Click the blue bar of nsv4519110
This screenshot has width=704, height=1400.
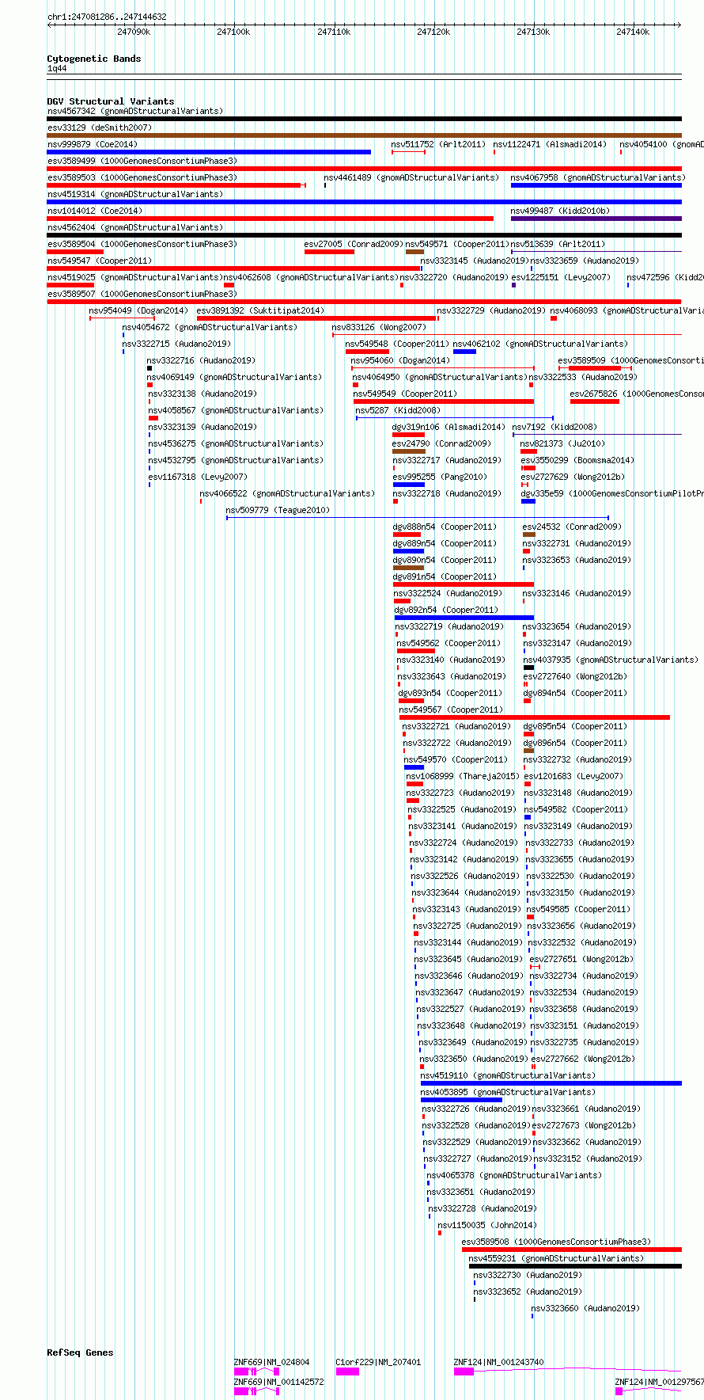(551, 1083)
